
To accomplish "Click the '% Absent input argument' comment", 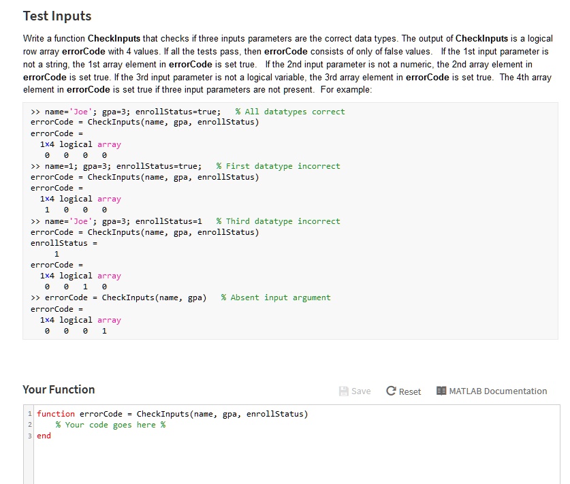I will pos(276,297).
